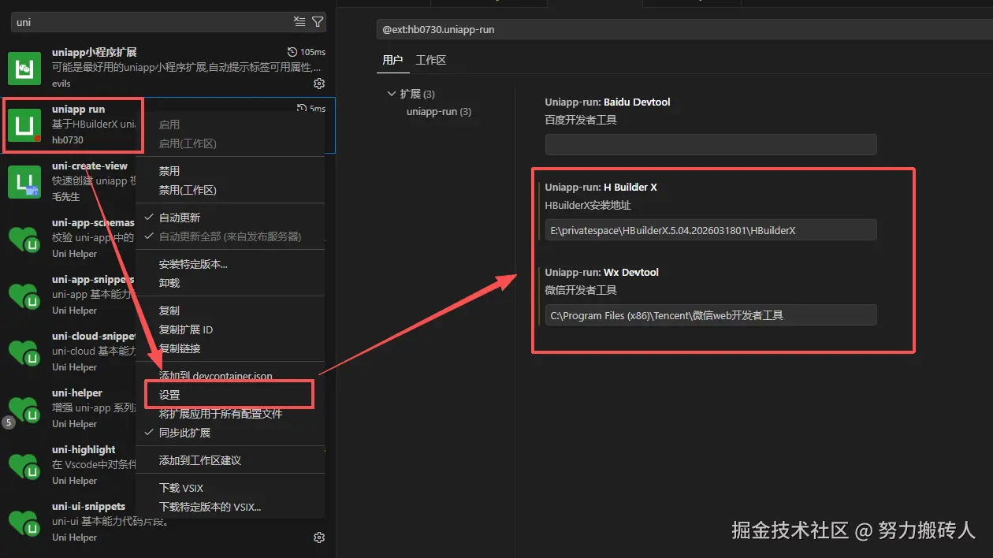The width and height of the screenshot is (993, 558).
Task: Click the uni-highlight extension title
Action: click(x=84, y=449)
